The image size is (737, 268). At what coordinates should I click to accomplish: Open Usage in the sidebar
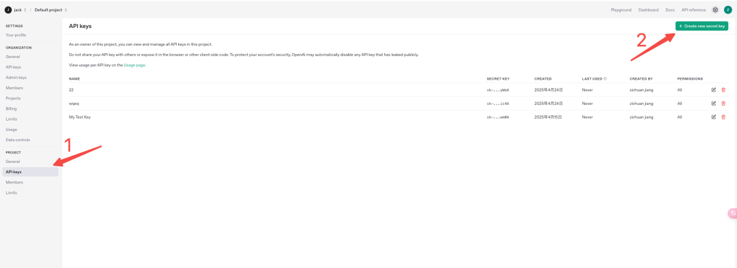coord(12,129)
